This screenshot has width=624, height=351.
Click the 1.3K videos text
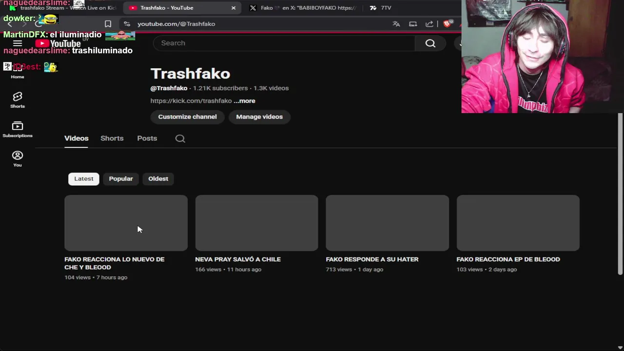[x=271, y=88]
